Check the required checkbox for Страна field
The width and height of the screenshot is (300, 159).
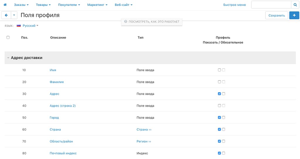[224, 129]
